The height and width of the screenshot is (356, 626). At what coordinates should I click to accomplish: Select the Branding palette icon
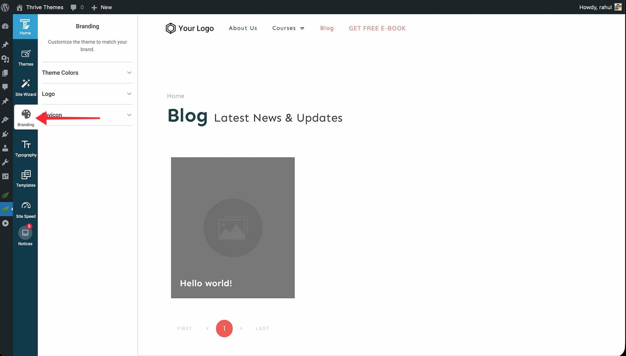pos(26,118)
